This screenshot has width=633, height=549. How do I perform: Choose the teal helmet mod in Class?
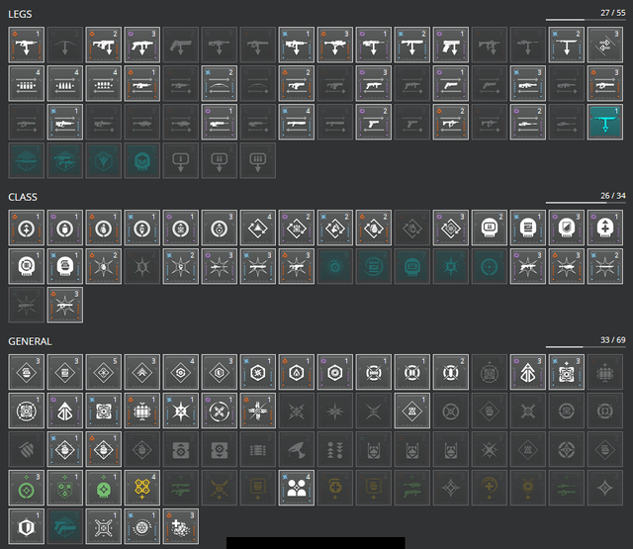[412, 266]
